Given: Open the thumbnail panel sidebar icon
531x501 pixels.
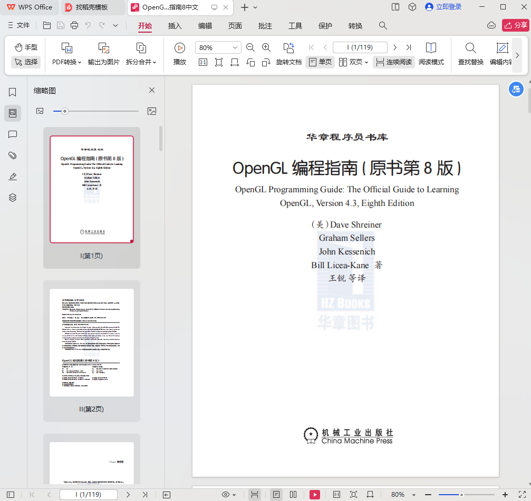Looking at the screenshot, I should [x=13, y=113].
